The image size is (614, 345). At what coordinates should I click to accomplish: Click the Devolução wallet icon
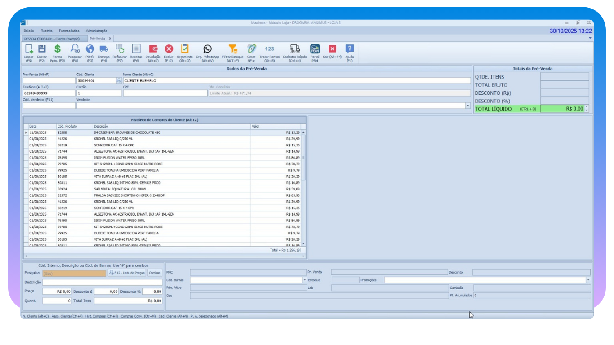coord(153,49)
